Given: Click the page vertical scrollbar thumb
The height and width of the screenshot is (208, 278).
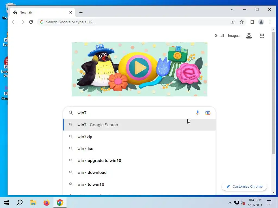Looking at the screenshot, I should (273, 93).
